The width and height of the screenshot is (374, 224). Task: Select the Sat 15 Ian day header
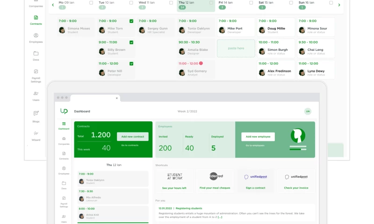point(269,3)
